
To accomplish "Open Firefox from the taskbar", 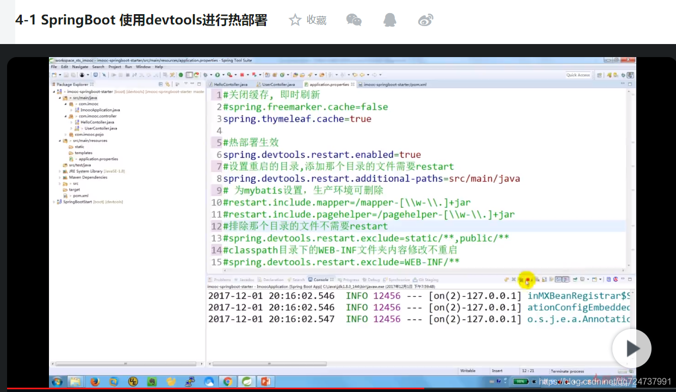I will click(95, 382).
